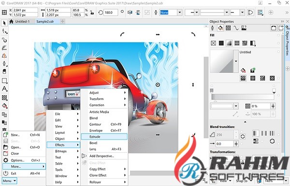Select the right white gradient node
Image resolution: width=290 pixels, height=186 pixels.
[274, 91]
